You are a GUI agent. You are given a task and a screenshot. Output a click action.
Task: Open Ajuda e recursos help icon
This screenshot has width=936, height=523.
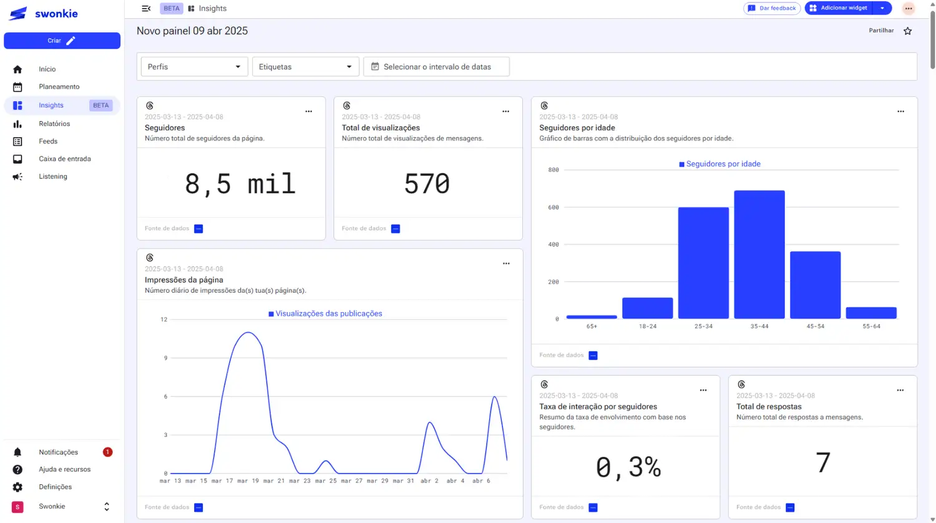pyautogui.click(x=17, y=469)
